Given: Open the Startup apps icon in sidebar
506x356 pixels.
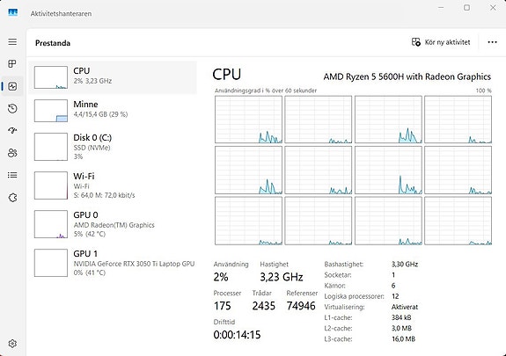Looking at the screenshot, I should 12,131.
